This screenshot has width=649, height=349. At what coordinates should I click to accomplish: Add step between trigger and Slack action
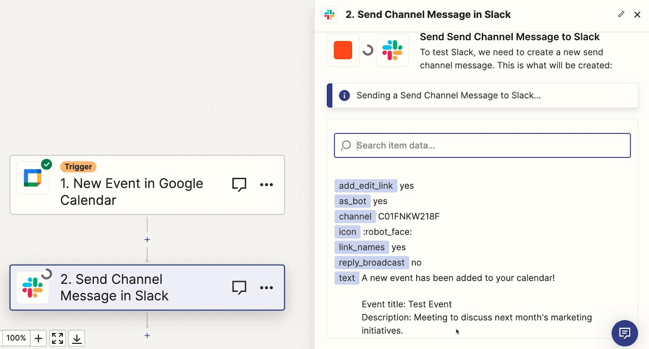[147, 240]
